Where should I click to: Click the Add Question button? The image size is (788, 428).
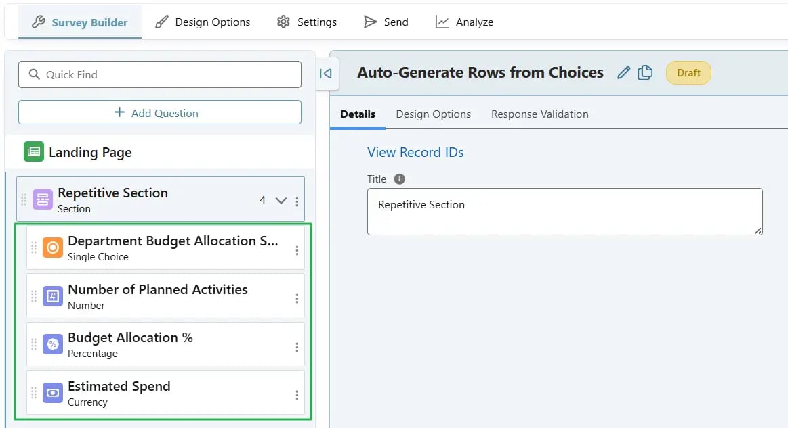[160, 112]
